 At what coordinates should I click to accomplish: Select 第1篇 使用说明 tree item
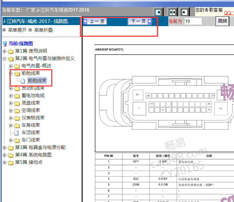31,51
